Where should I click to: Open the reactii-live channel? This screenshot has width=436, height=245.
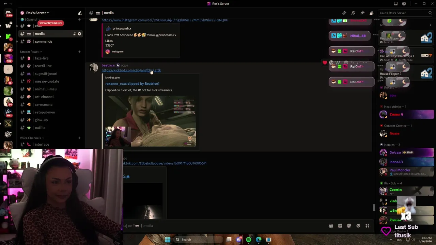tap(43, 66)
